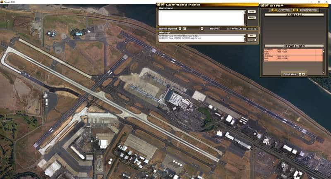The width and height of the screenshot is (331, 179).
Task: Click the PTT button beside History
Action: (x=252, y=36)
